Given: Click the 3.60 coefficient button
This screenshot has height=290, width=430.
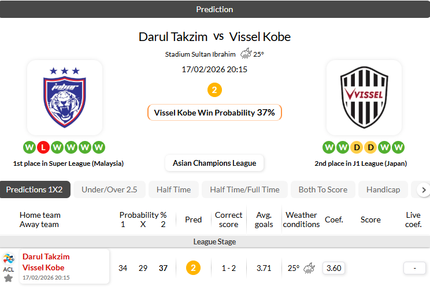Looking at the screenshot, I should [x=333, y=268].
